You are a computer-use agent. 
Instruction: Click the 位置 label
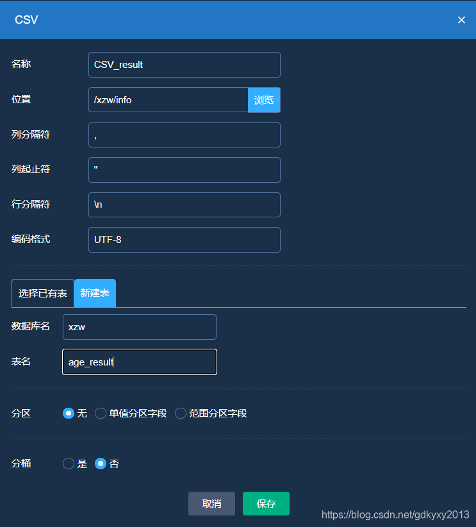coord(21,99)
